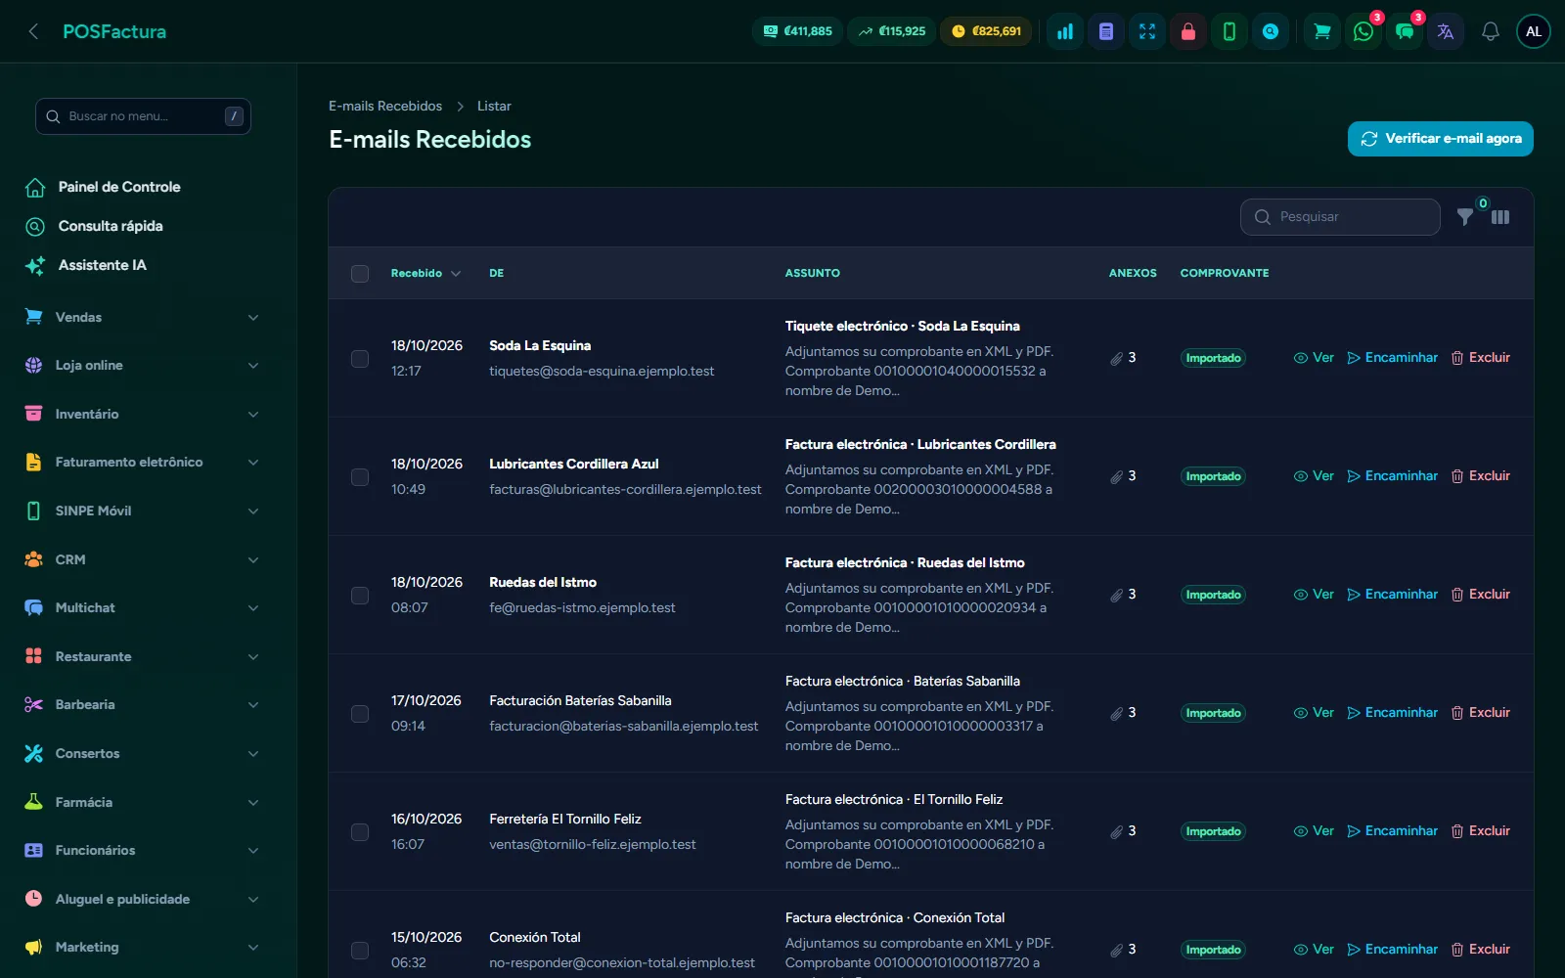Select all emails using header checkbox

click(x=360, y=274)
